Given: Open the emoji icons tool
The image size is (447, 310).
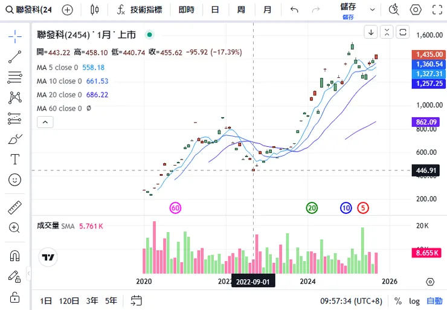Looking at the screenshot, I should 15,180.
